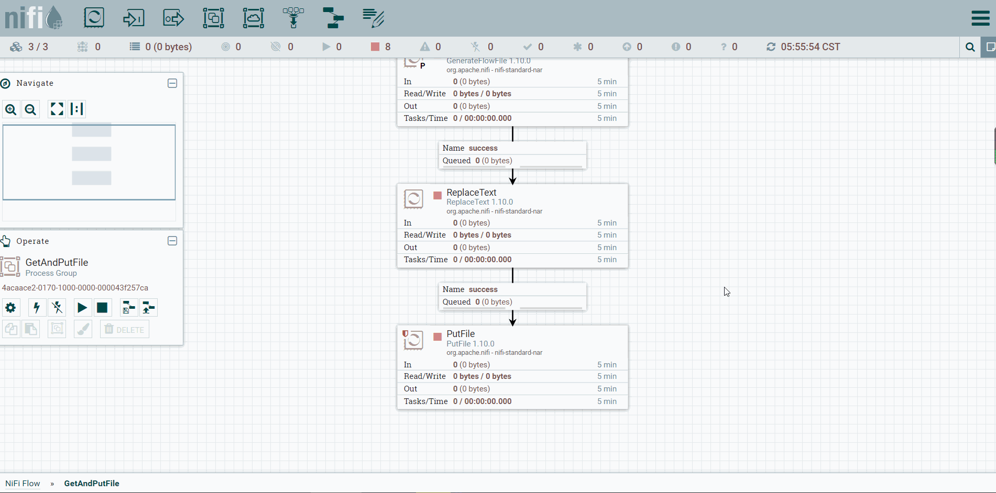Go to NiFi Flow breadcrumb link
The height and width of the screenshot is (493, 996).
tap(23, 483)
